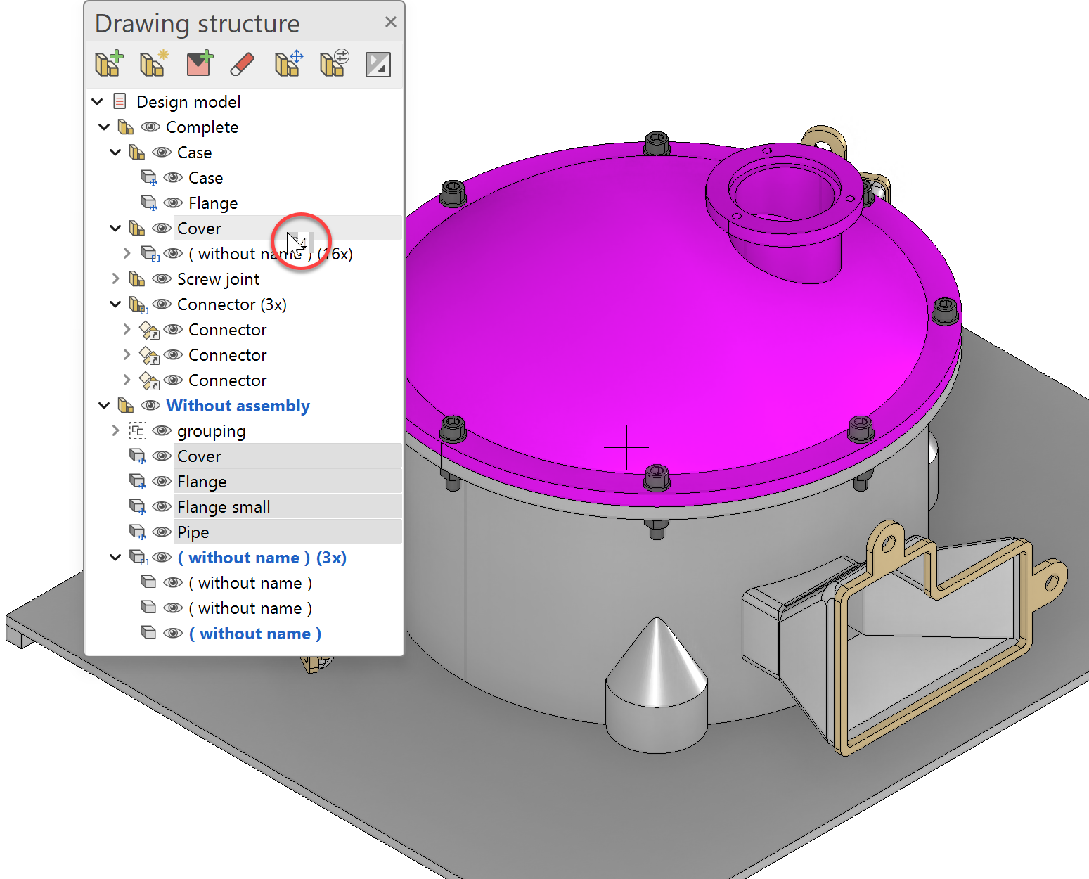Click the gray diagonal square toolbar icon

[x=378, y=65]
